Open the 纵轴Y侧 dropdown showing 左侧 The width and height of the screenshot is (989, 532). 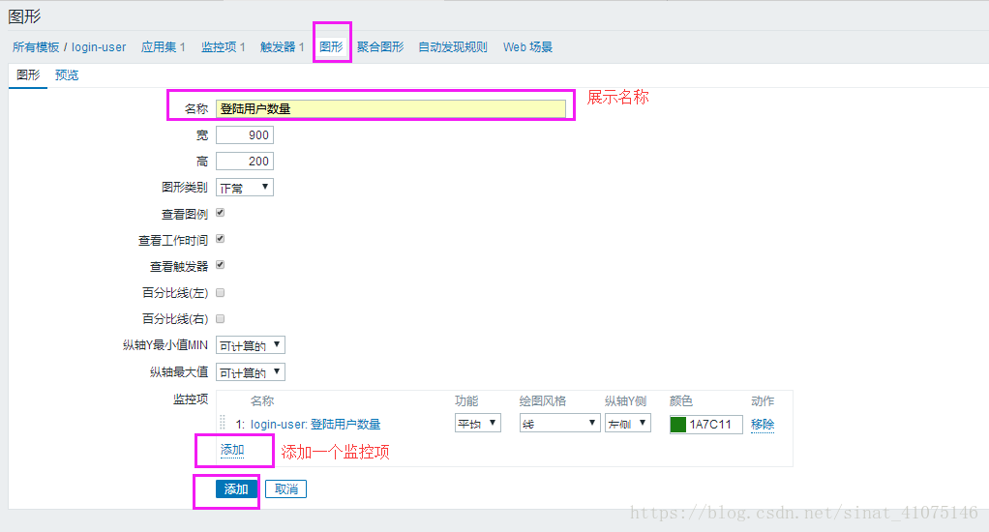click(628, 423)
